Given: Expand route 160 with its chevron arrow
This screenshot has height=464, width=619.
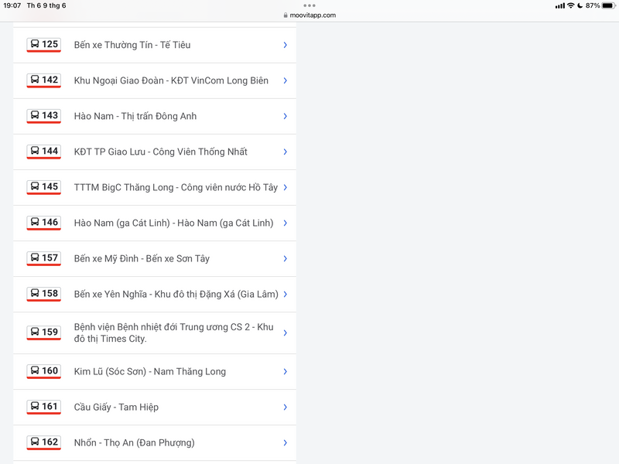Looking at the screenshot, I should tap(285, 371).
